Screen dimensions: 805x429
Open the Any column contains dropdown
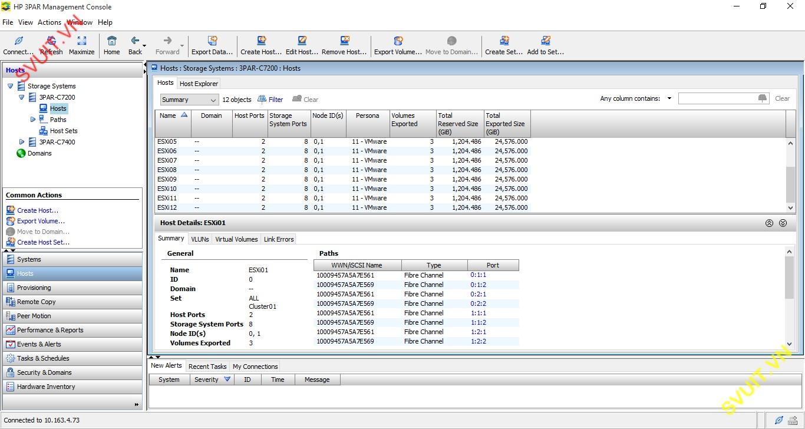(669, 99)
